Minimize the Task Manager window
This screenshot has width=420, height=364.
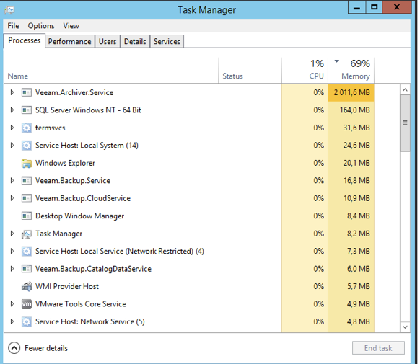356,7
